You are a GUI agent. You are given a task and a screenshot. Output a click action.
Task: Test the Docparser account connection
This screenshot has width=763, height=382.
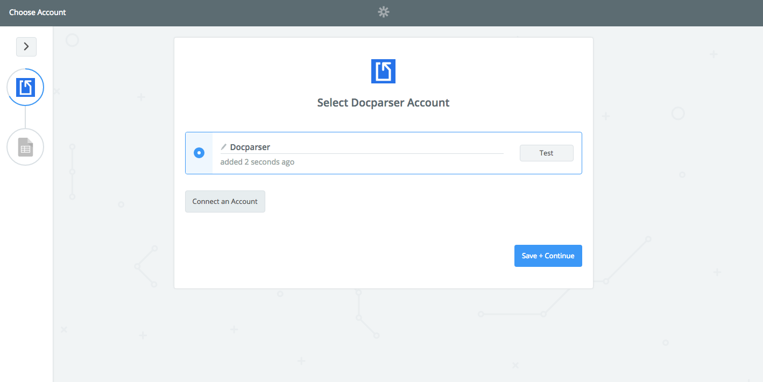(x=546, y=153)
